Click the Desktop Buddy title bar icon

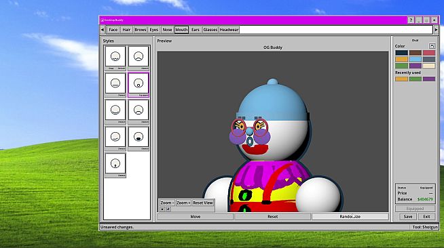(103, 20)
